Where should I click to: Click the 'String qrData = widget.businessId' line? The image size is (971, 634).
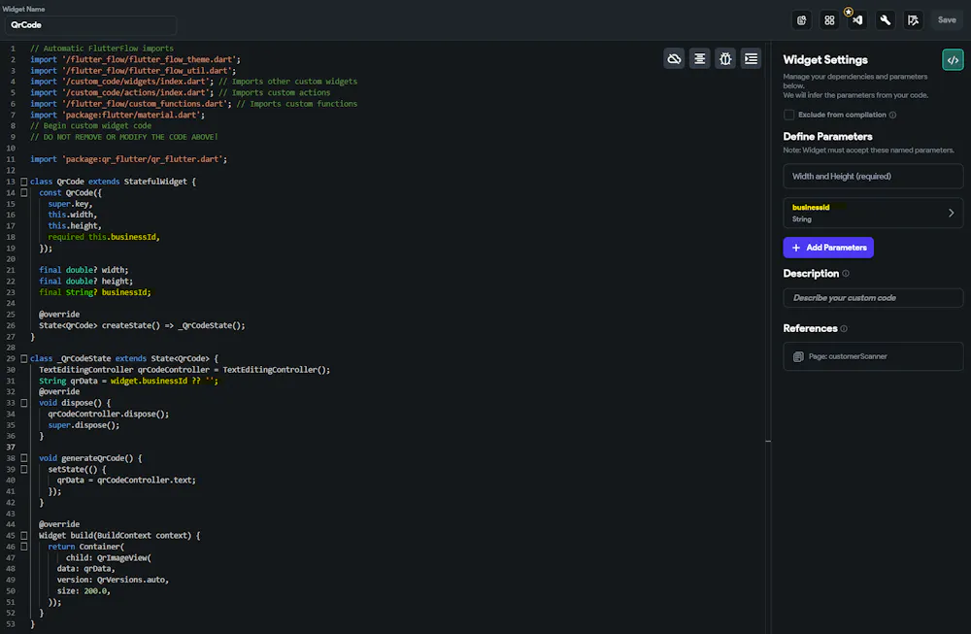coord(129,381)
